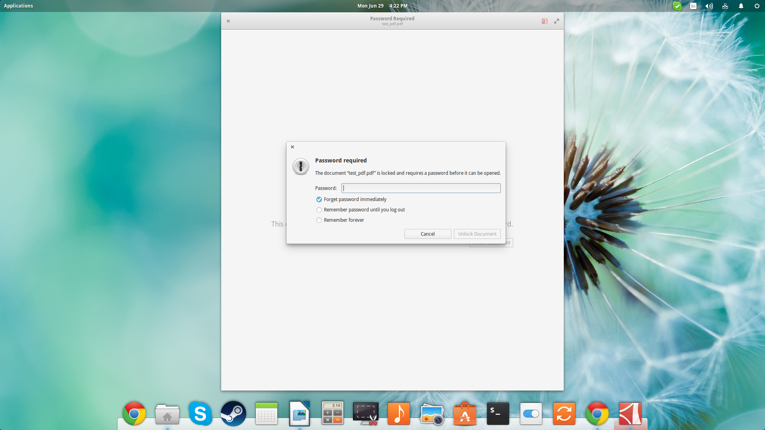The height and width of the screenshot is (430, 765).
Task: Open the Applications menu
Action: tap(18, 6)
